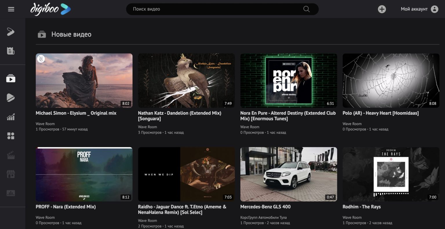Click title Rodhim - The Rays

coord(362,207)
